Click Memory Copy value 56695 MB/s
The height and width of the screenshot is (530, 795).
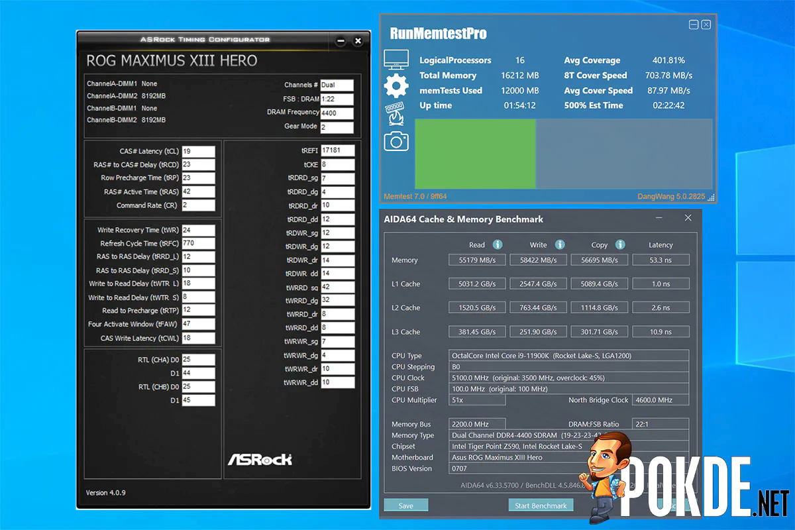tap(600, 260)
